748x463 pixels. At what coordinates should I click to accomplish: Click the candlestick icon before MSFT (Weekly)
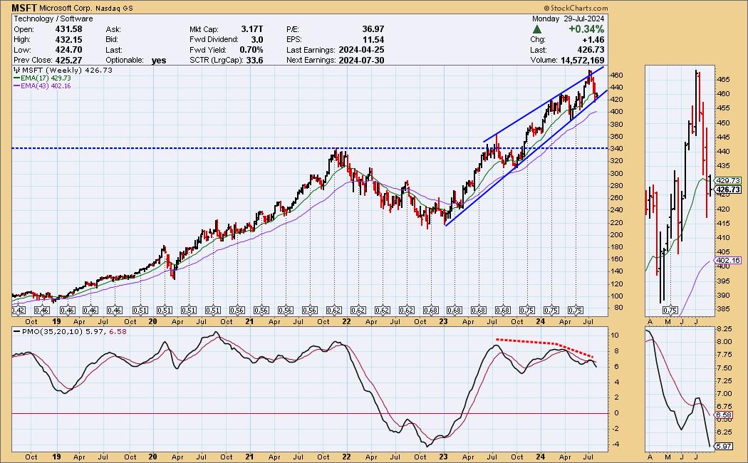(x=16, y=70)
